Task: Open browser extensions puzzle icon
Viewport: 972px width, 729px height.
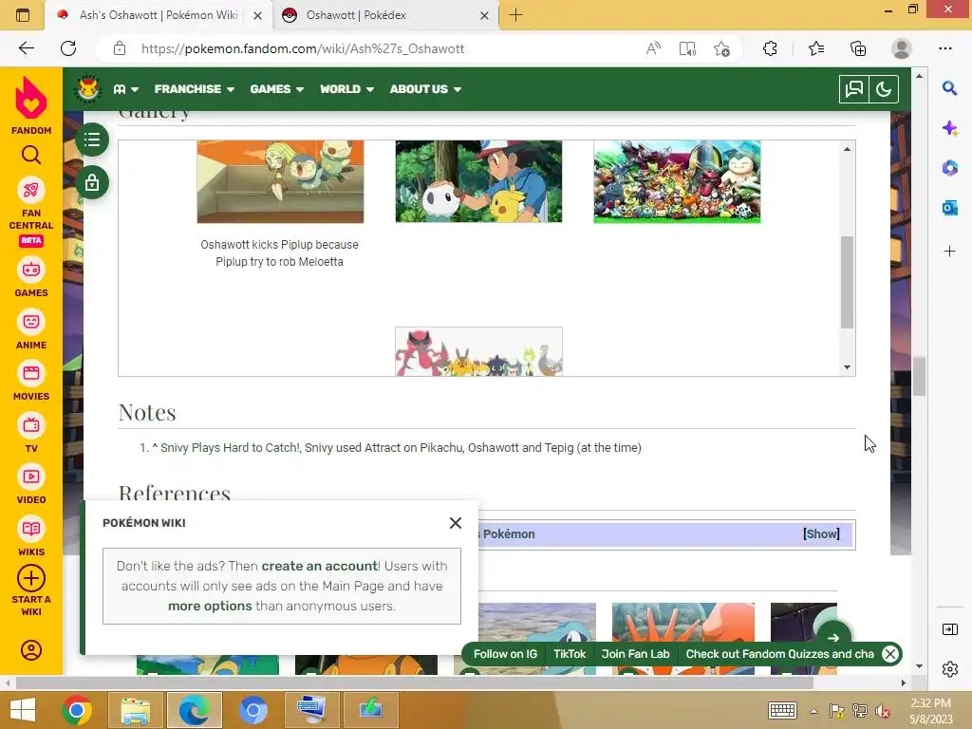Action: (x=770, y=48)
